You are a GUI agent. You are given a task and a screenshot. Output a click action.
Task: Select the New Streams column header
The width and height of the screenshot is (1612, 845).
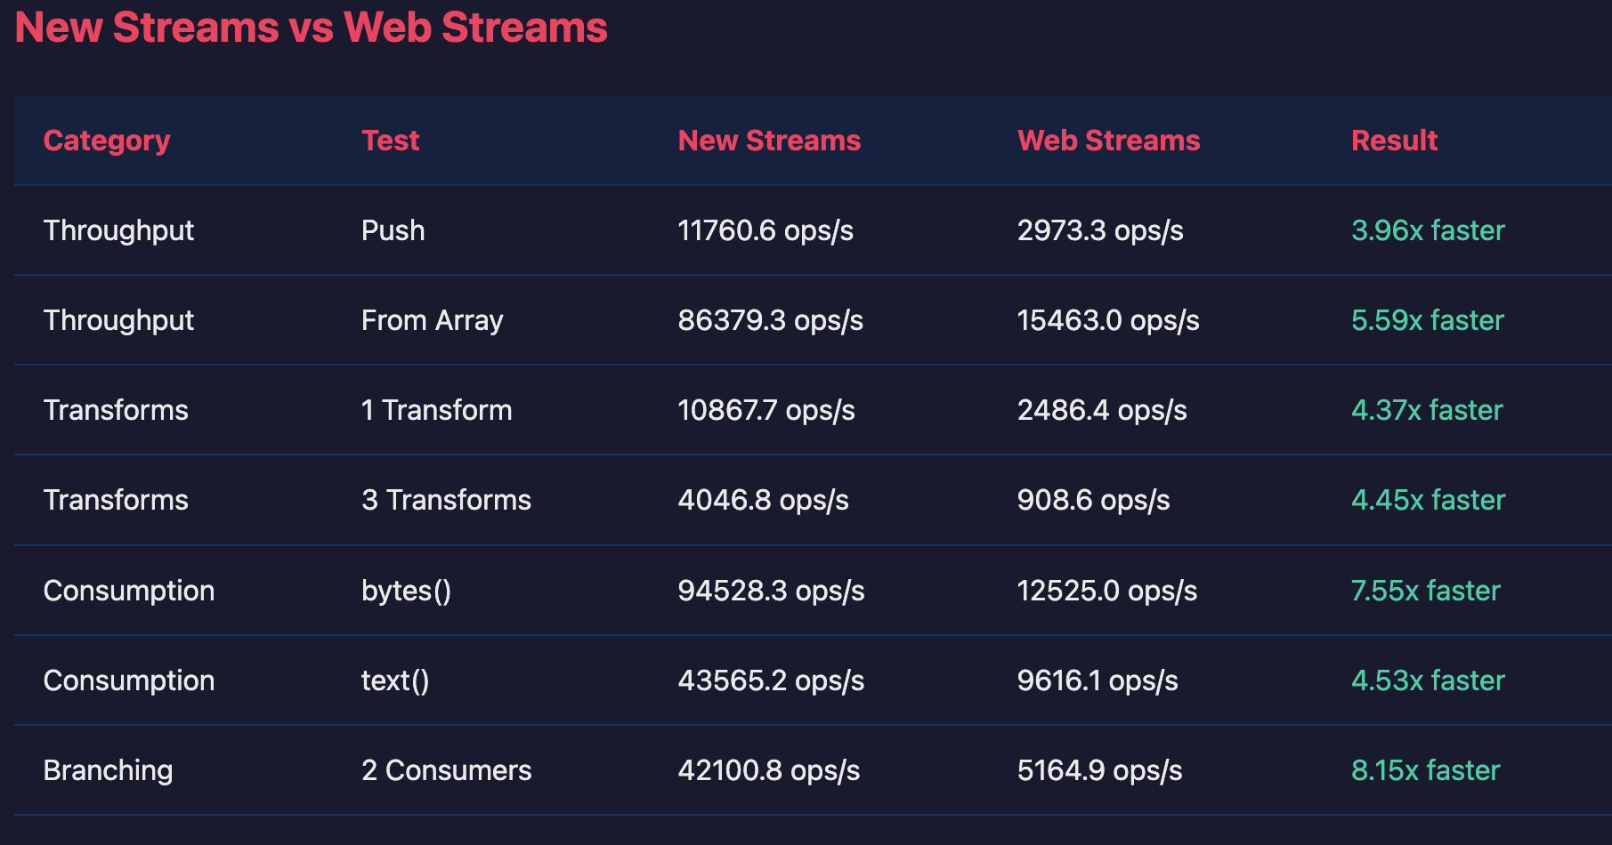coord(769,141)
